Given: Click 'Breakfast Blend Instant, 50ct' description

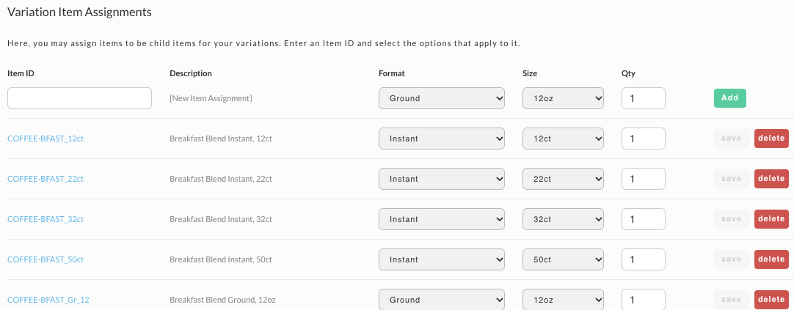Looking at the screenshot, I should 221,260.
